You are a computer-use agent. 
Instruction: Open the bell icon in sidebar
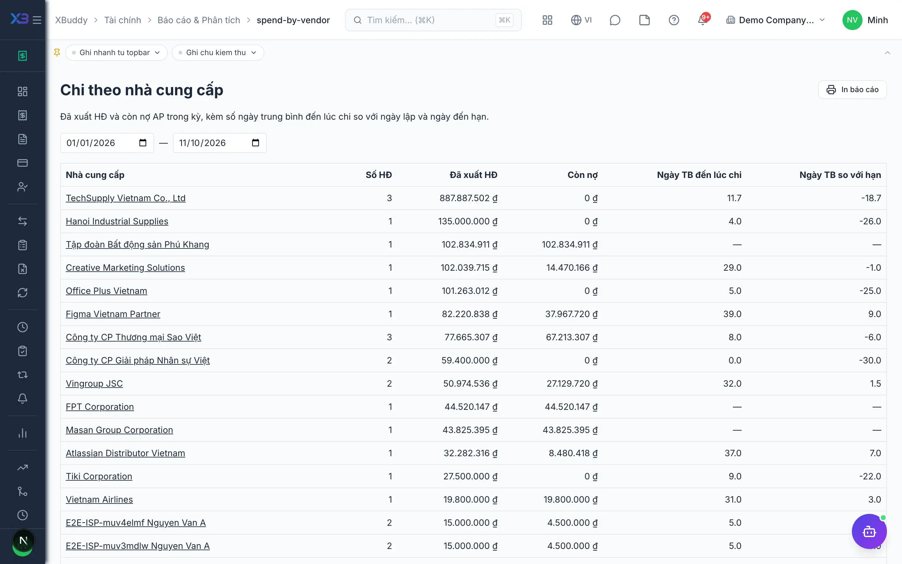[22, 399]
